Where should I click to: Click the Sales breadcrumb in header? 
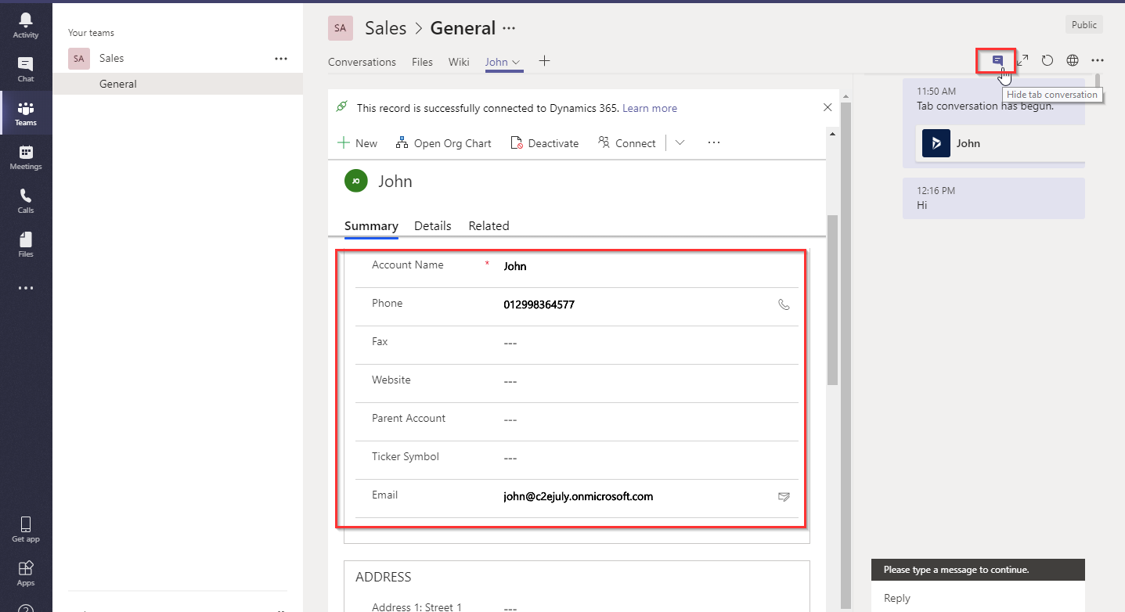[x=386, y=28]
